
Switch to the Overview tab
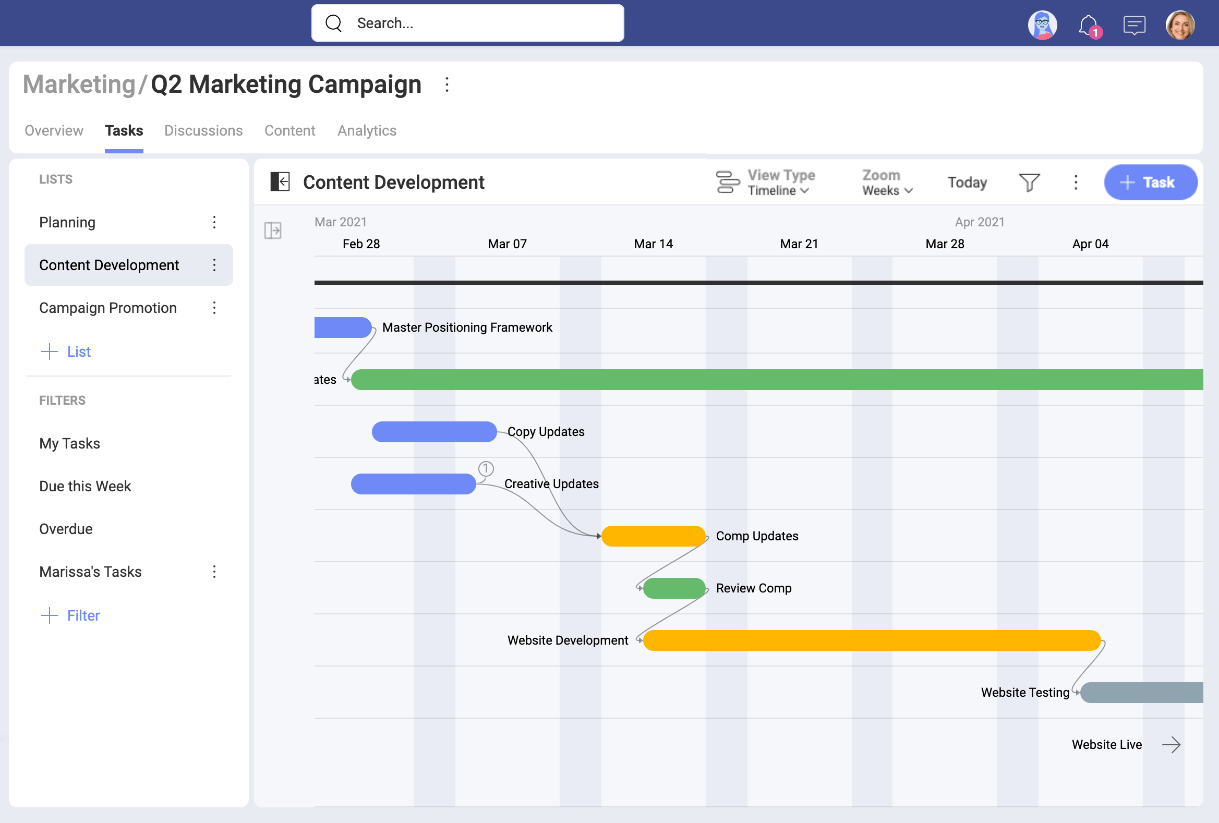[x=53, y=130]
